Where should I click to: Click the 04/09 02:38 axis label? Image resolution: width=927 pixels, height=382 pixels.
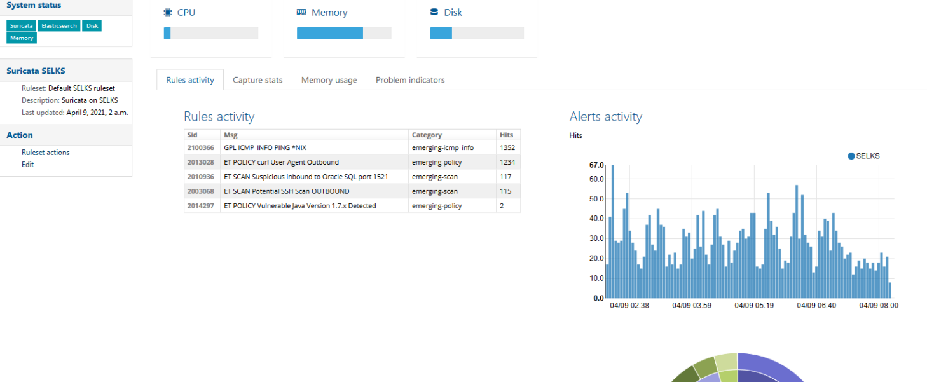tap(629, 306)
